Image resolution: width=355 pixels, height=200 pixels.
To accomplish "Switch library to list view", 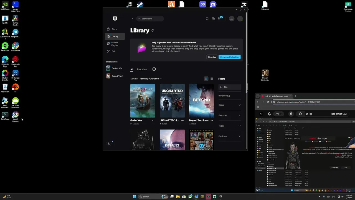I will click(212, 79).
